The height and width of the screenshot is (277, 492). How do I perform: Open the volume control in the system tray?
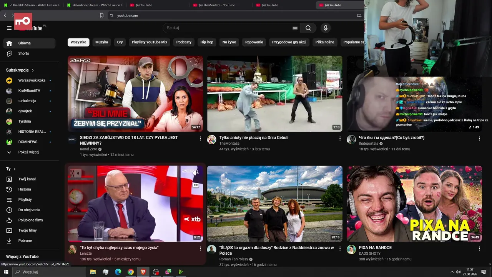click(458, 272)
